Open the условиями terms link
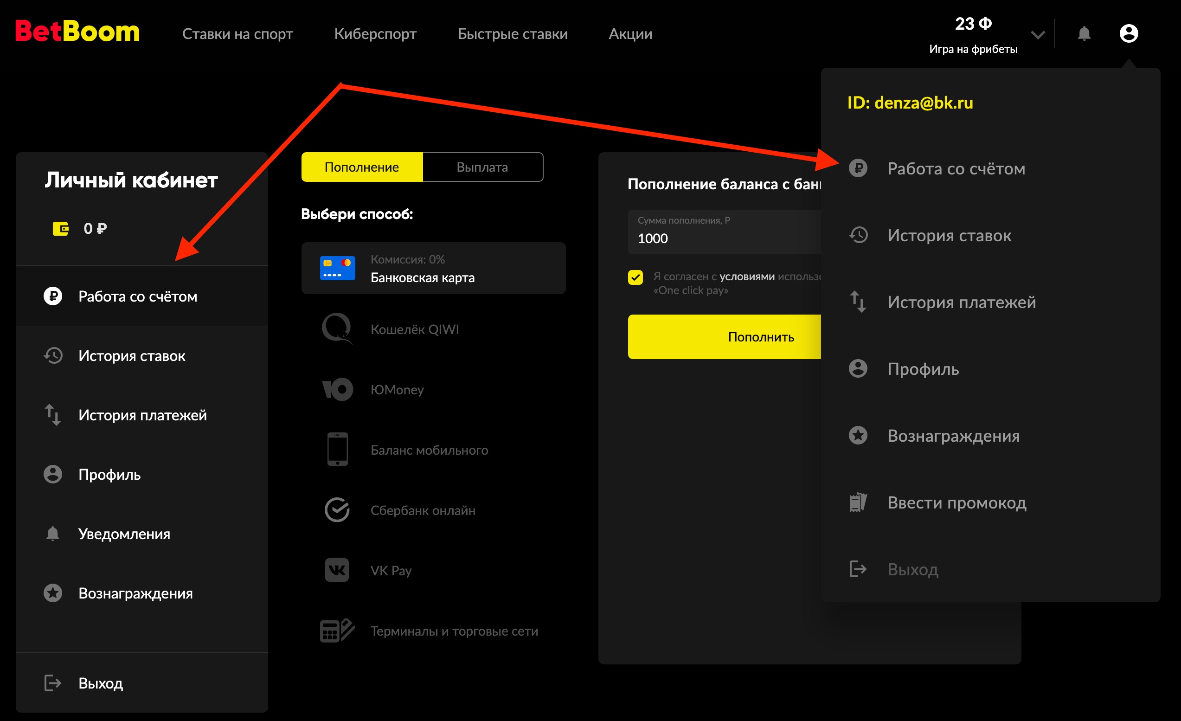Viewport: 1181px width, 721px height. coord(747,276)
